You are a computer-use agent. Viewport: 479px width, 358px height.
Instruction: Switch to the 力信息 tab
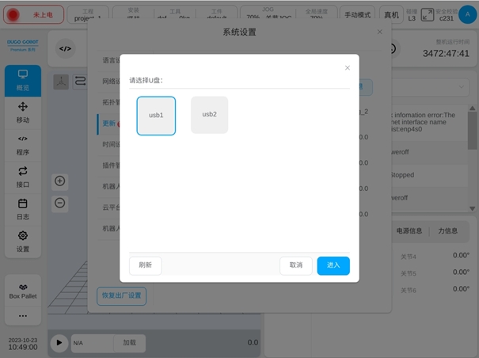pos(448,231)
